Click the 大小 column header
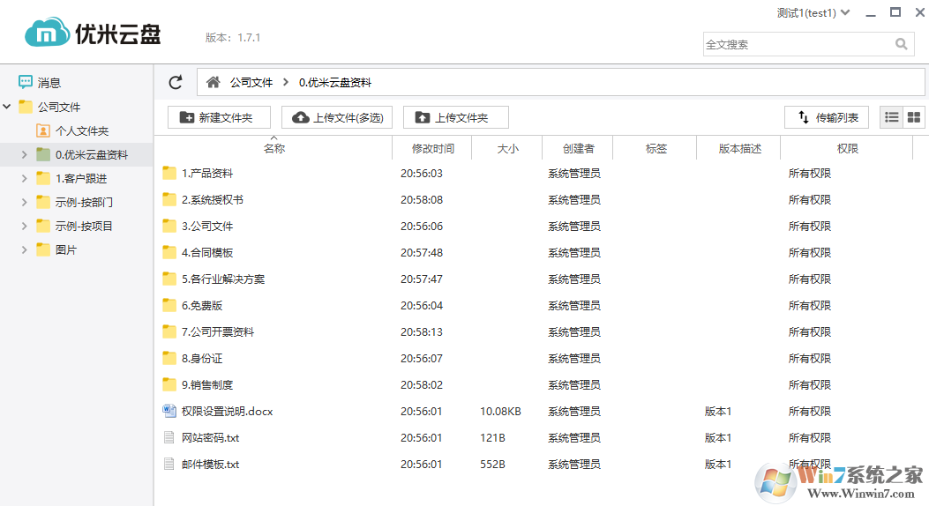The width and height of the screenshot is (929, 506). pyautogui.click(x=508, y=149)
